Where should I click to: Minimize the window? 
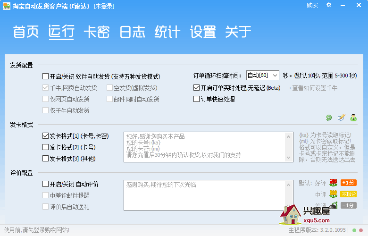tap(343, 5)
